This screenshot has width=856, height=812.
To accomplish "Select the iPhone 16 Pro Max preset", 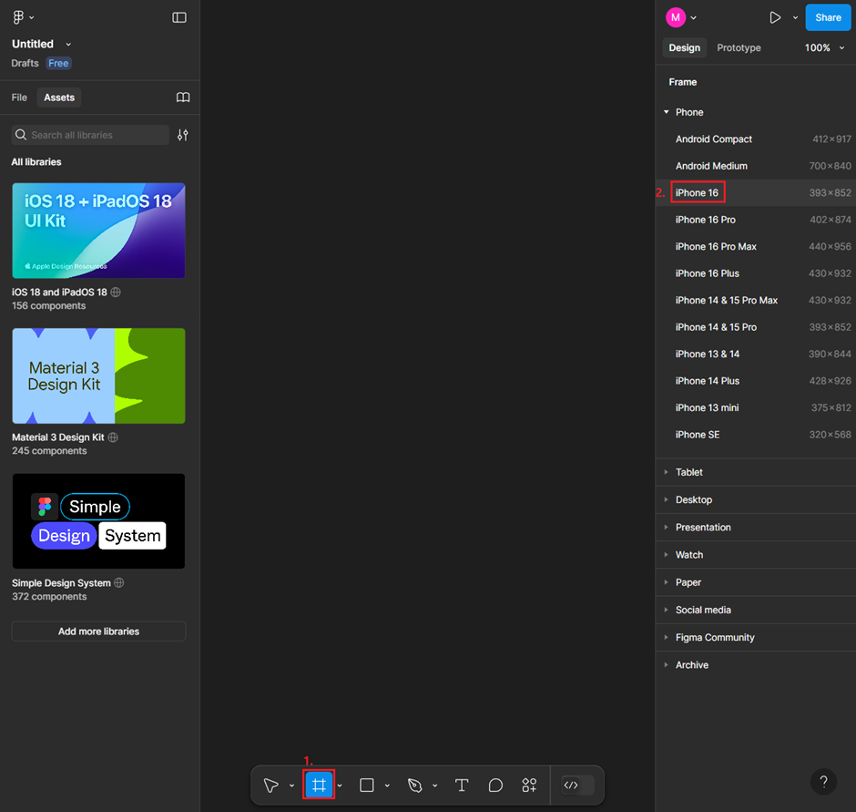I will coord(756,246).
